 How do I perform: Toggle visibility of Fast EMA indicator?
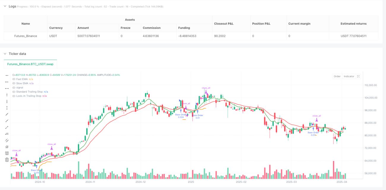14,79
